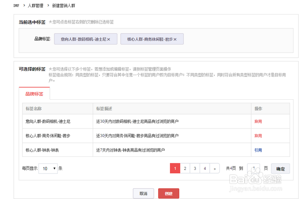Click the 共4页 total pages text
The width and height of the screenshot is (299, 199).
coord(231,168)
